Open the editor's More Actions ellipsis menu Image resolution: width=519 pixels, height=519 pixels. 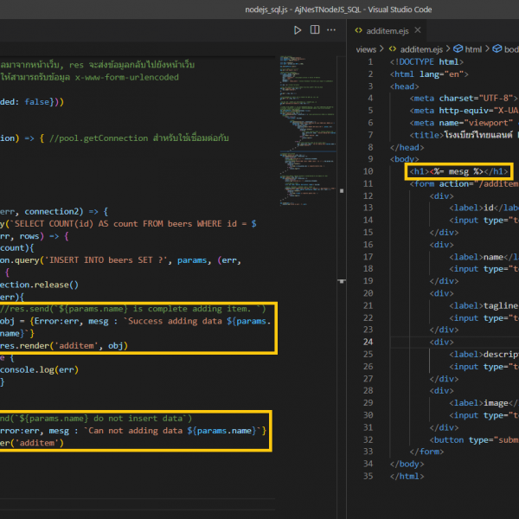(332, 30)
